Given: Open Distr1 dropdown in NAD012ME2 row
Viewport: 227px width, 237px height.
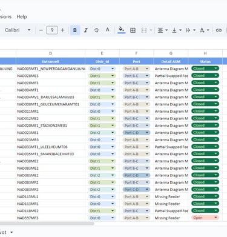Looking at the screenshot, I should coord(102,118).
